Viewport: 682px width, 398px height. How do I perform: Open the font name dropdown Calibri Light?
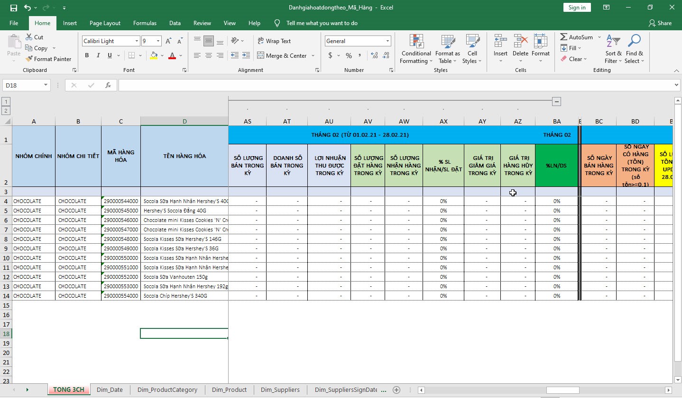[x=137, y=41]
